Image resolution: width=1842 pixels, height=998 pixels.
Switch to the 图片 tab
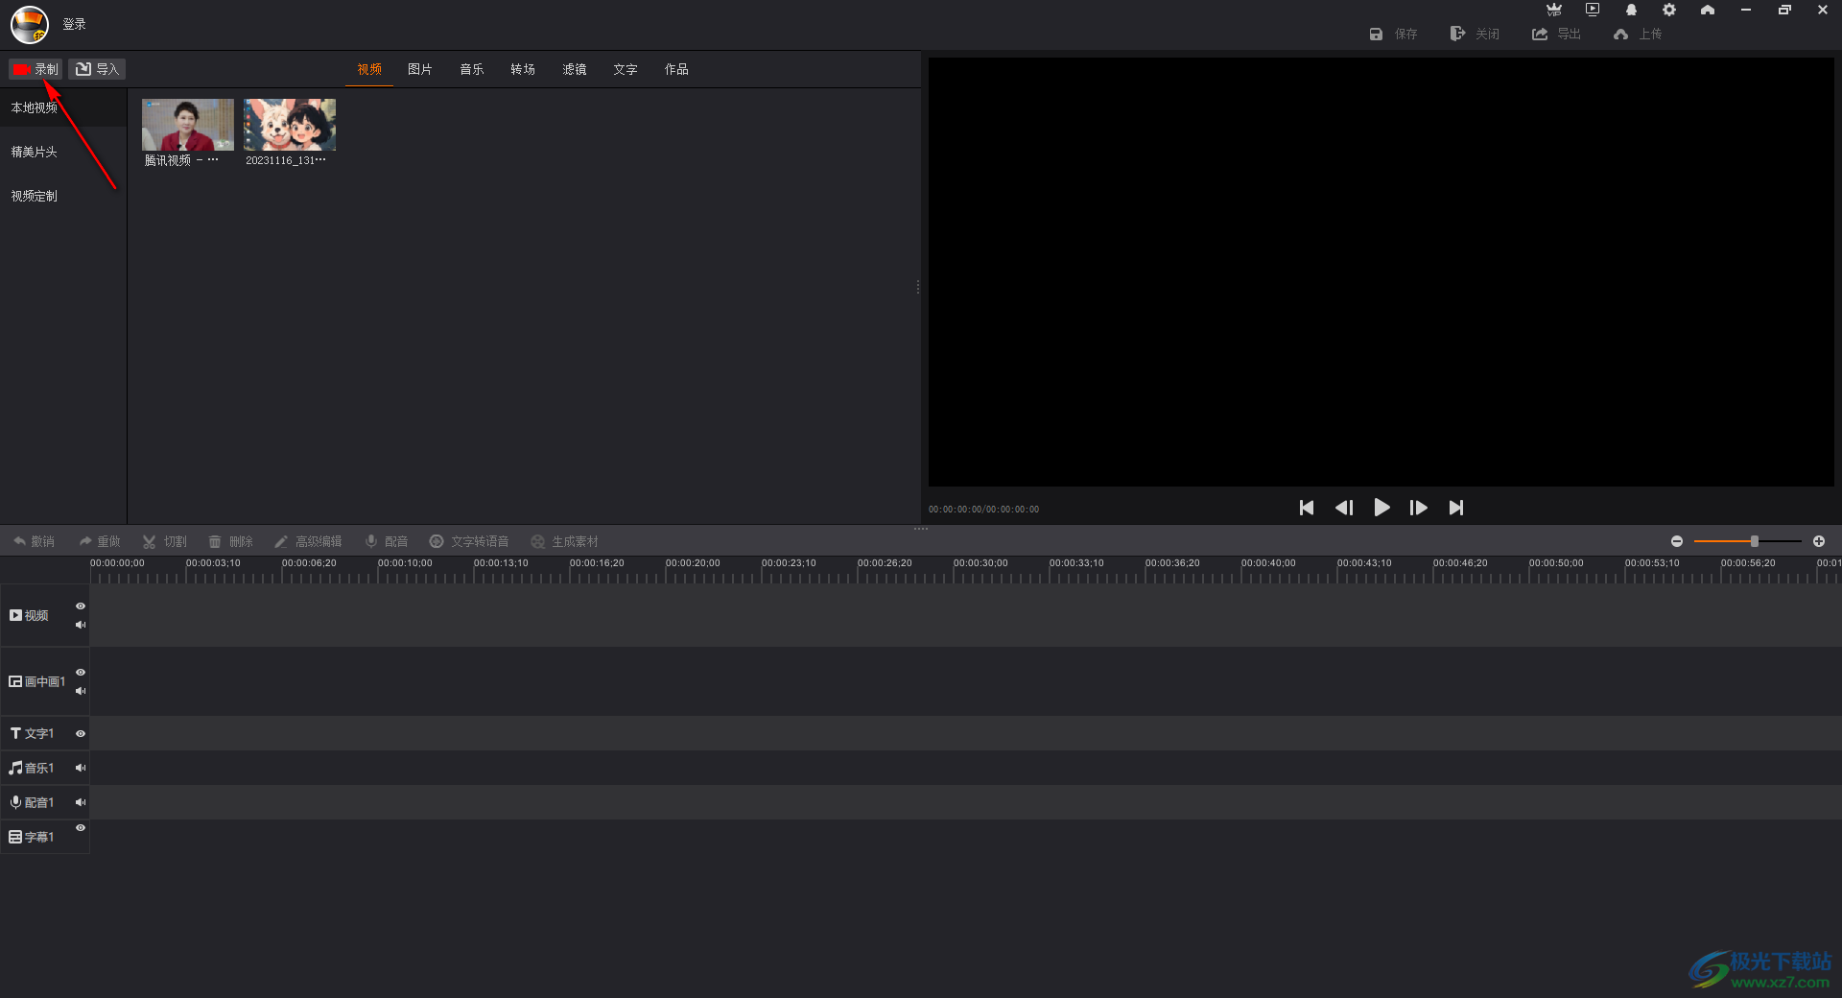(420, 69)
